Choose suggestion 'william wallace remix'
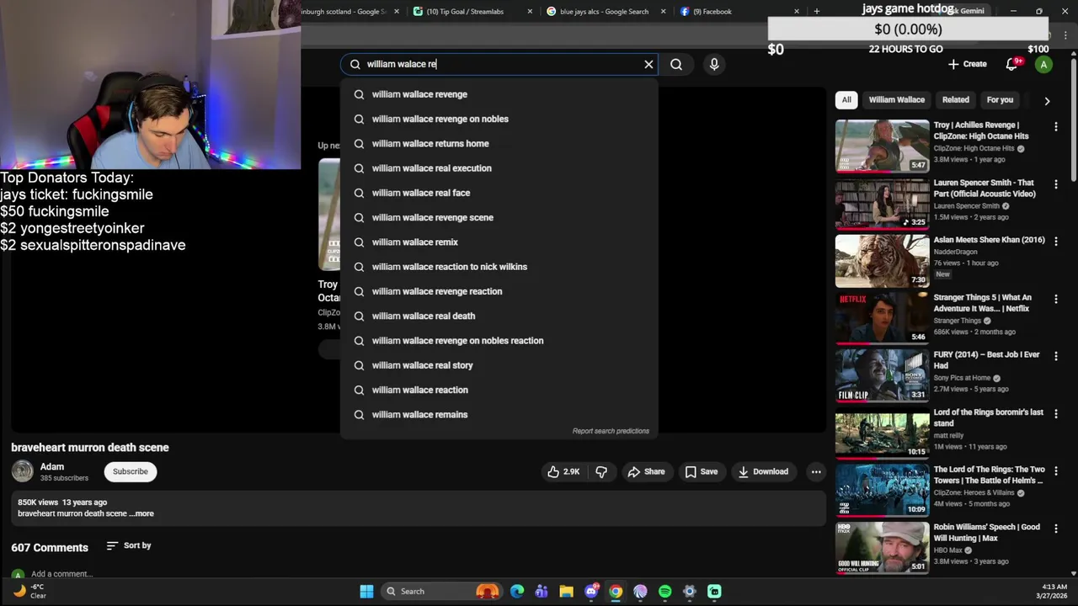Image resolution: width=1078 pixels, height=606 pixels. (499, 242)
